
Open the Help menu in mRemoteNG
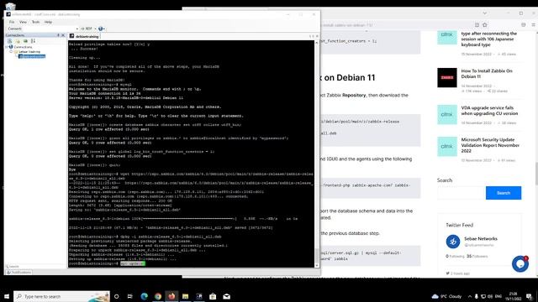[49, 22]
